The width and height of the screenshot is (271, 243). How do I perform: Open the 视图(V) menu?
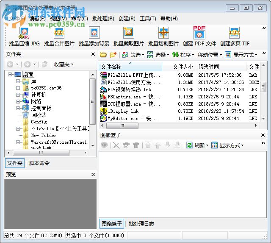point(58,18)
